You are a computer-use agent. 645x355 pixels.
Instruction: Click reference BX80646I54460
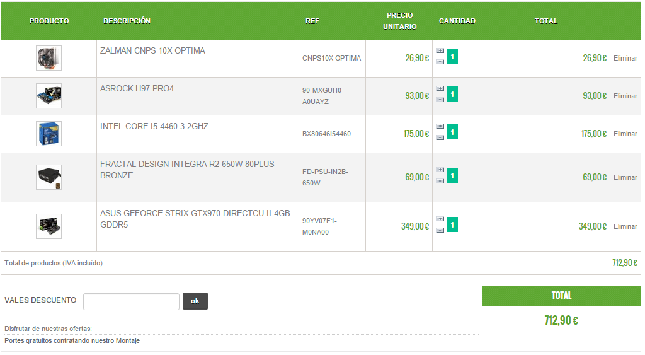coord(327,134)
